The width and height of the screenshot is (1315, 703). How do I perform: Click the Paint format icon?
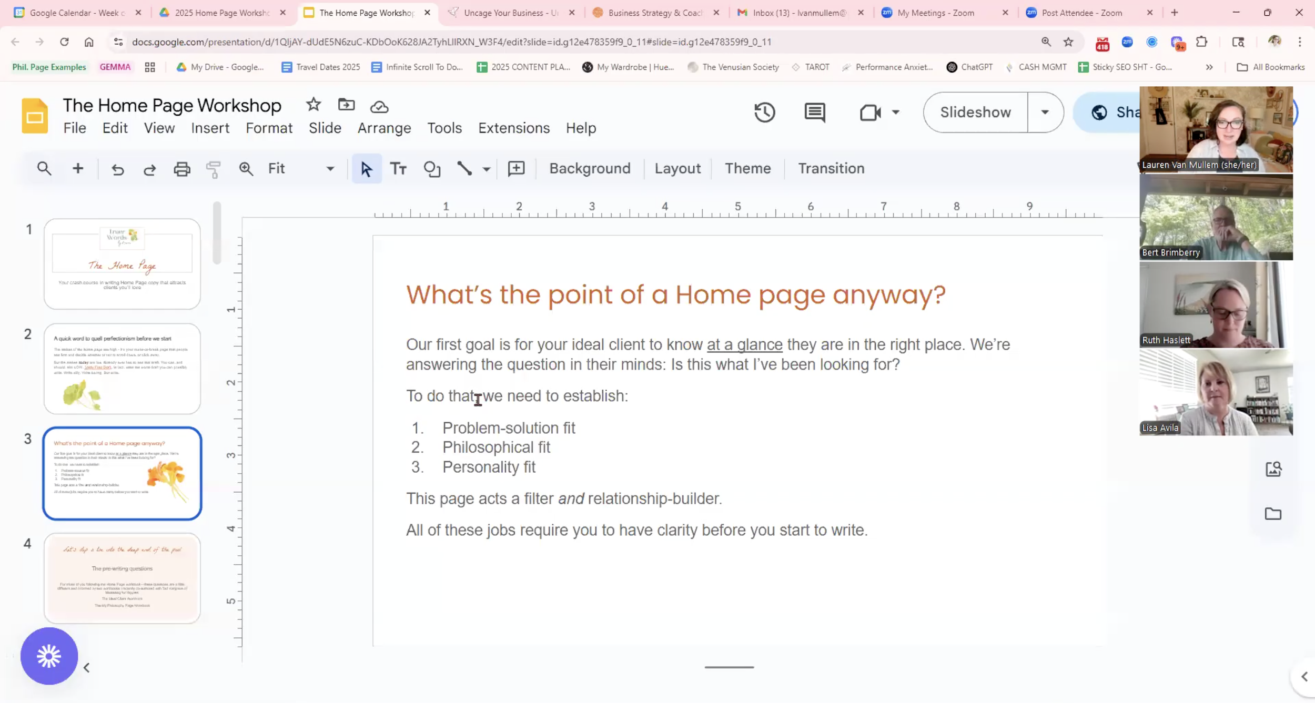214,169
